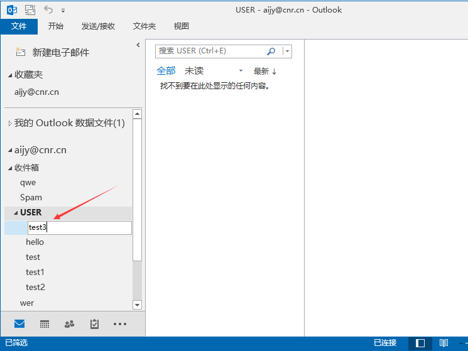Open the arrangement dropdown arrow beside 未读

tap(241, 71)
